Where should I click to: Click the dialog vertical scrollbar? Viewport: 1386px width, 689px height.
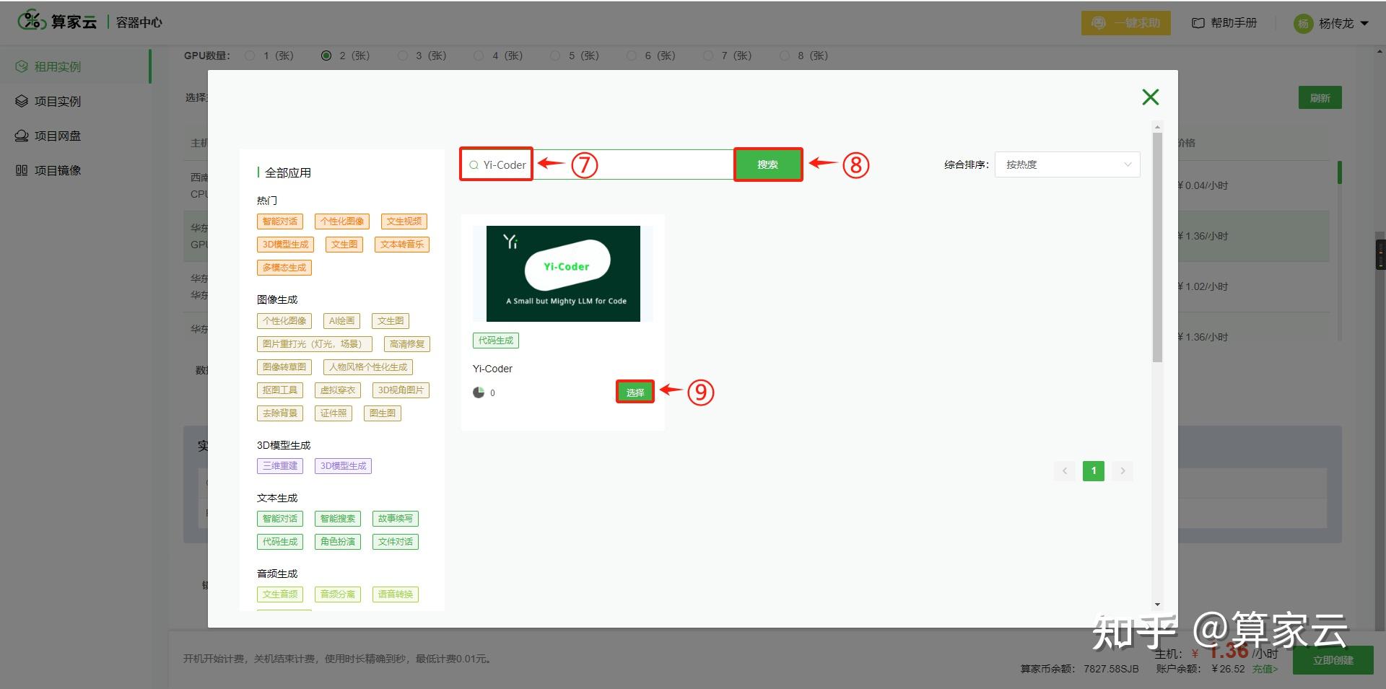pos(1157,247)
